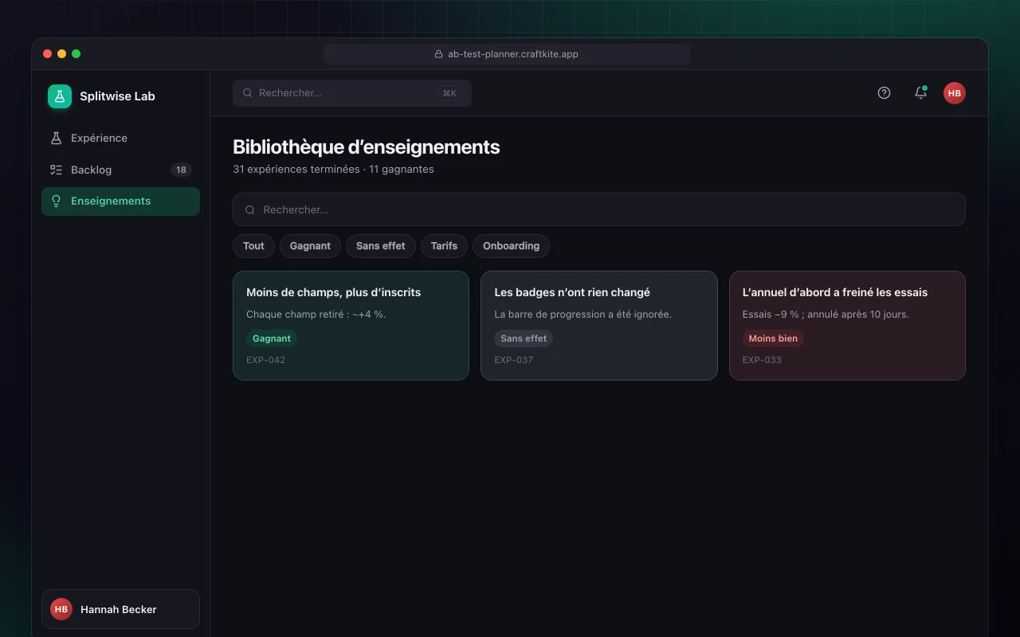This screenshot has width=1020, height=637.
Task: Toggle the Gagnant filter chip
Action: click(x=310, y=246)
